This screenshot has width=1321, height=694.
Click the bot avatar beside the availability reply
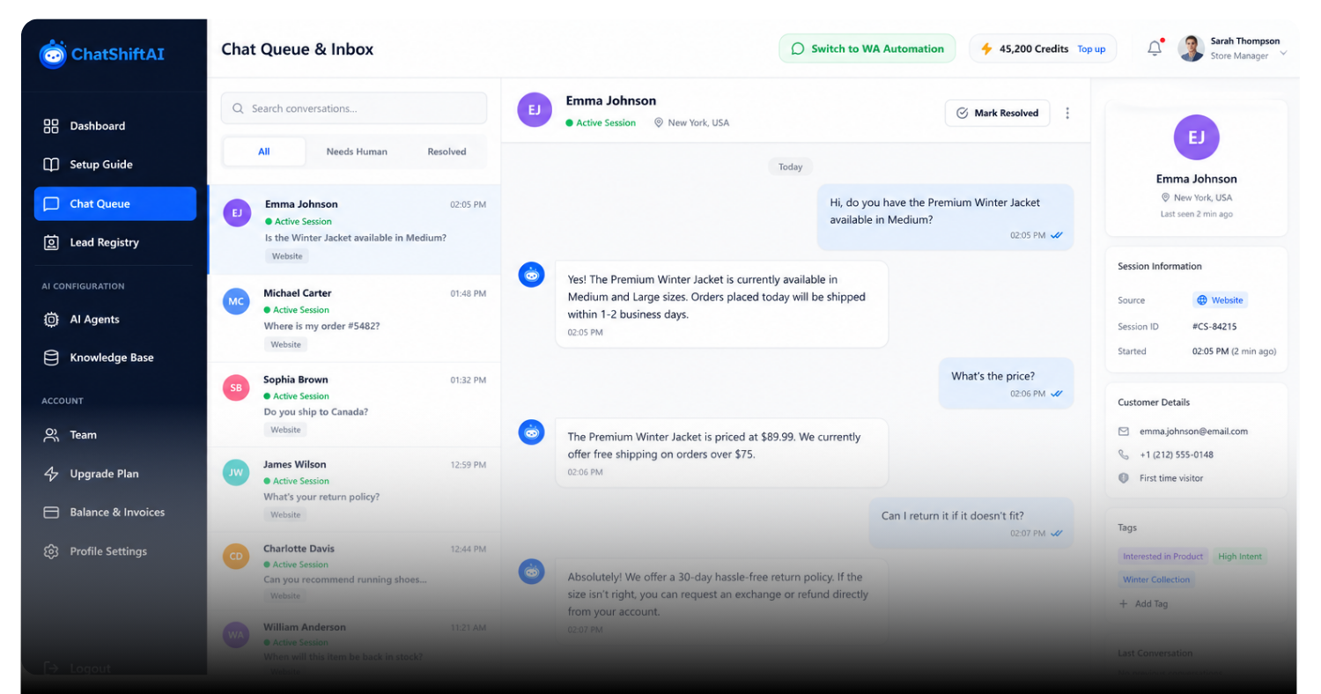pyautogui.click(x=531, y=275)
